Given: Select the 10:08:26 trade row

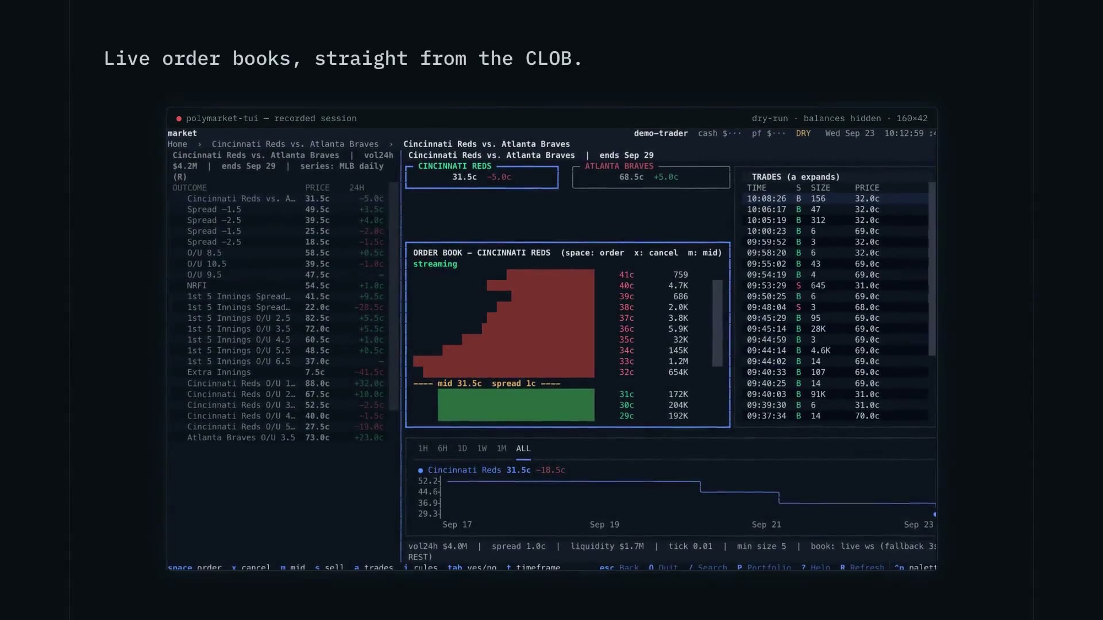Looking at the screenshot, I should [835, 199].
